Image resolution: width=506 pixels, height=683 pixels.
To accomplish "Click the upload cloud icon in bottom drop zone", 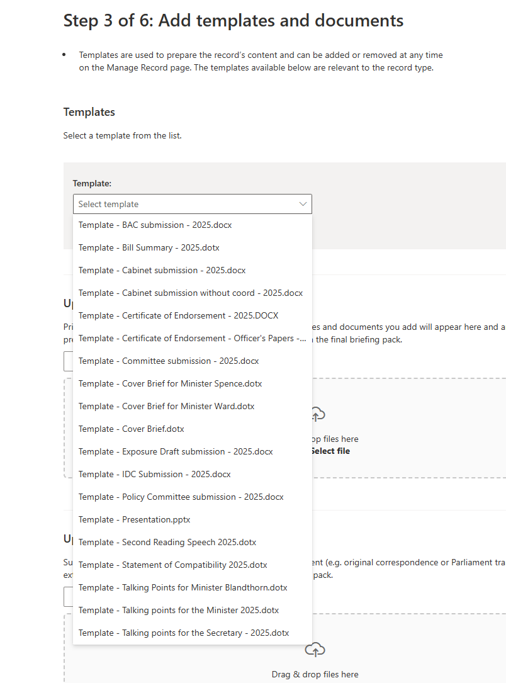I will (315, 649).
